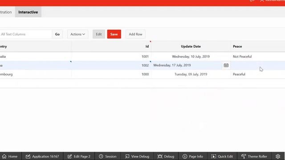
Task: Select the Not Peaceful cell
Action: [258, 56]
